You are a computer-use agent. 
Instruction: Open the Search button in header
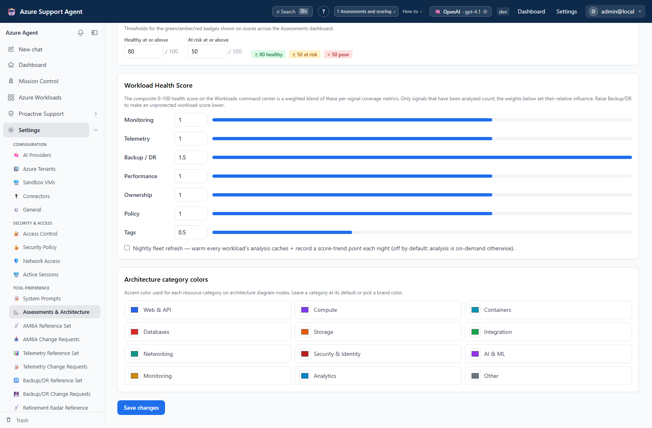tap(293, 11)
